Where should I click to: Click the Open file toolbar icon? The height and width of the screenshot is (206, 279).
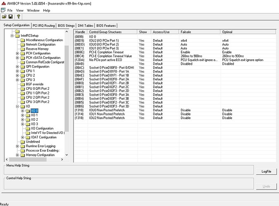[4, 16]
